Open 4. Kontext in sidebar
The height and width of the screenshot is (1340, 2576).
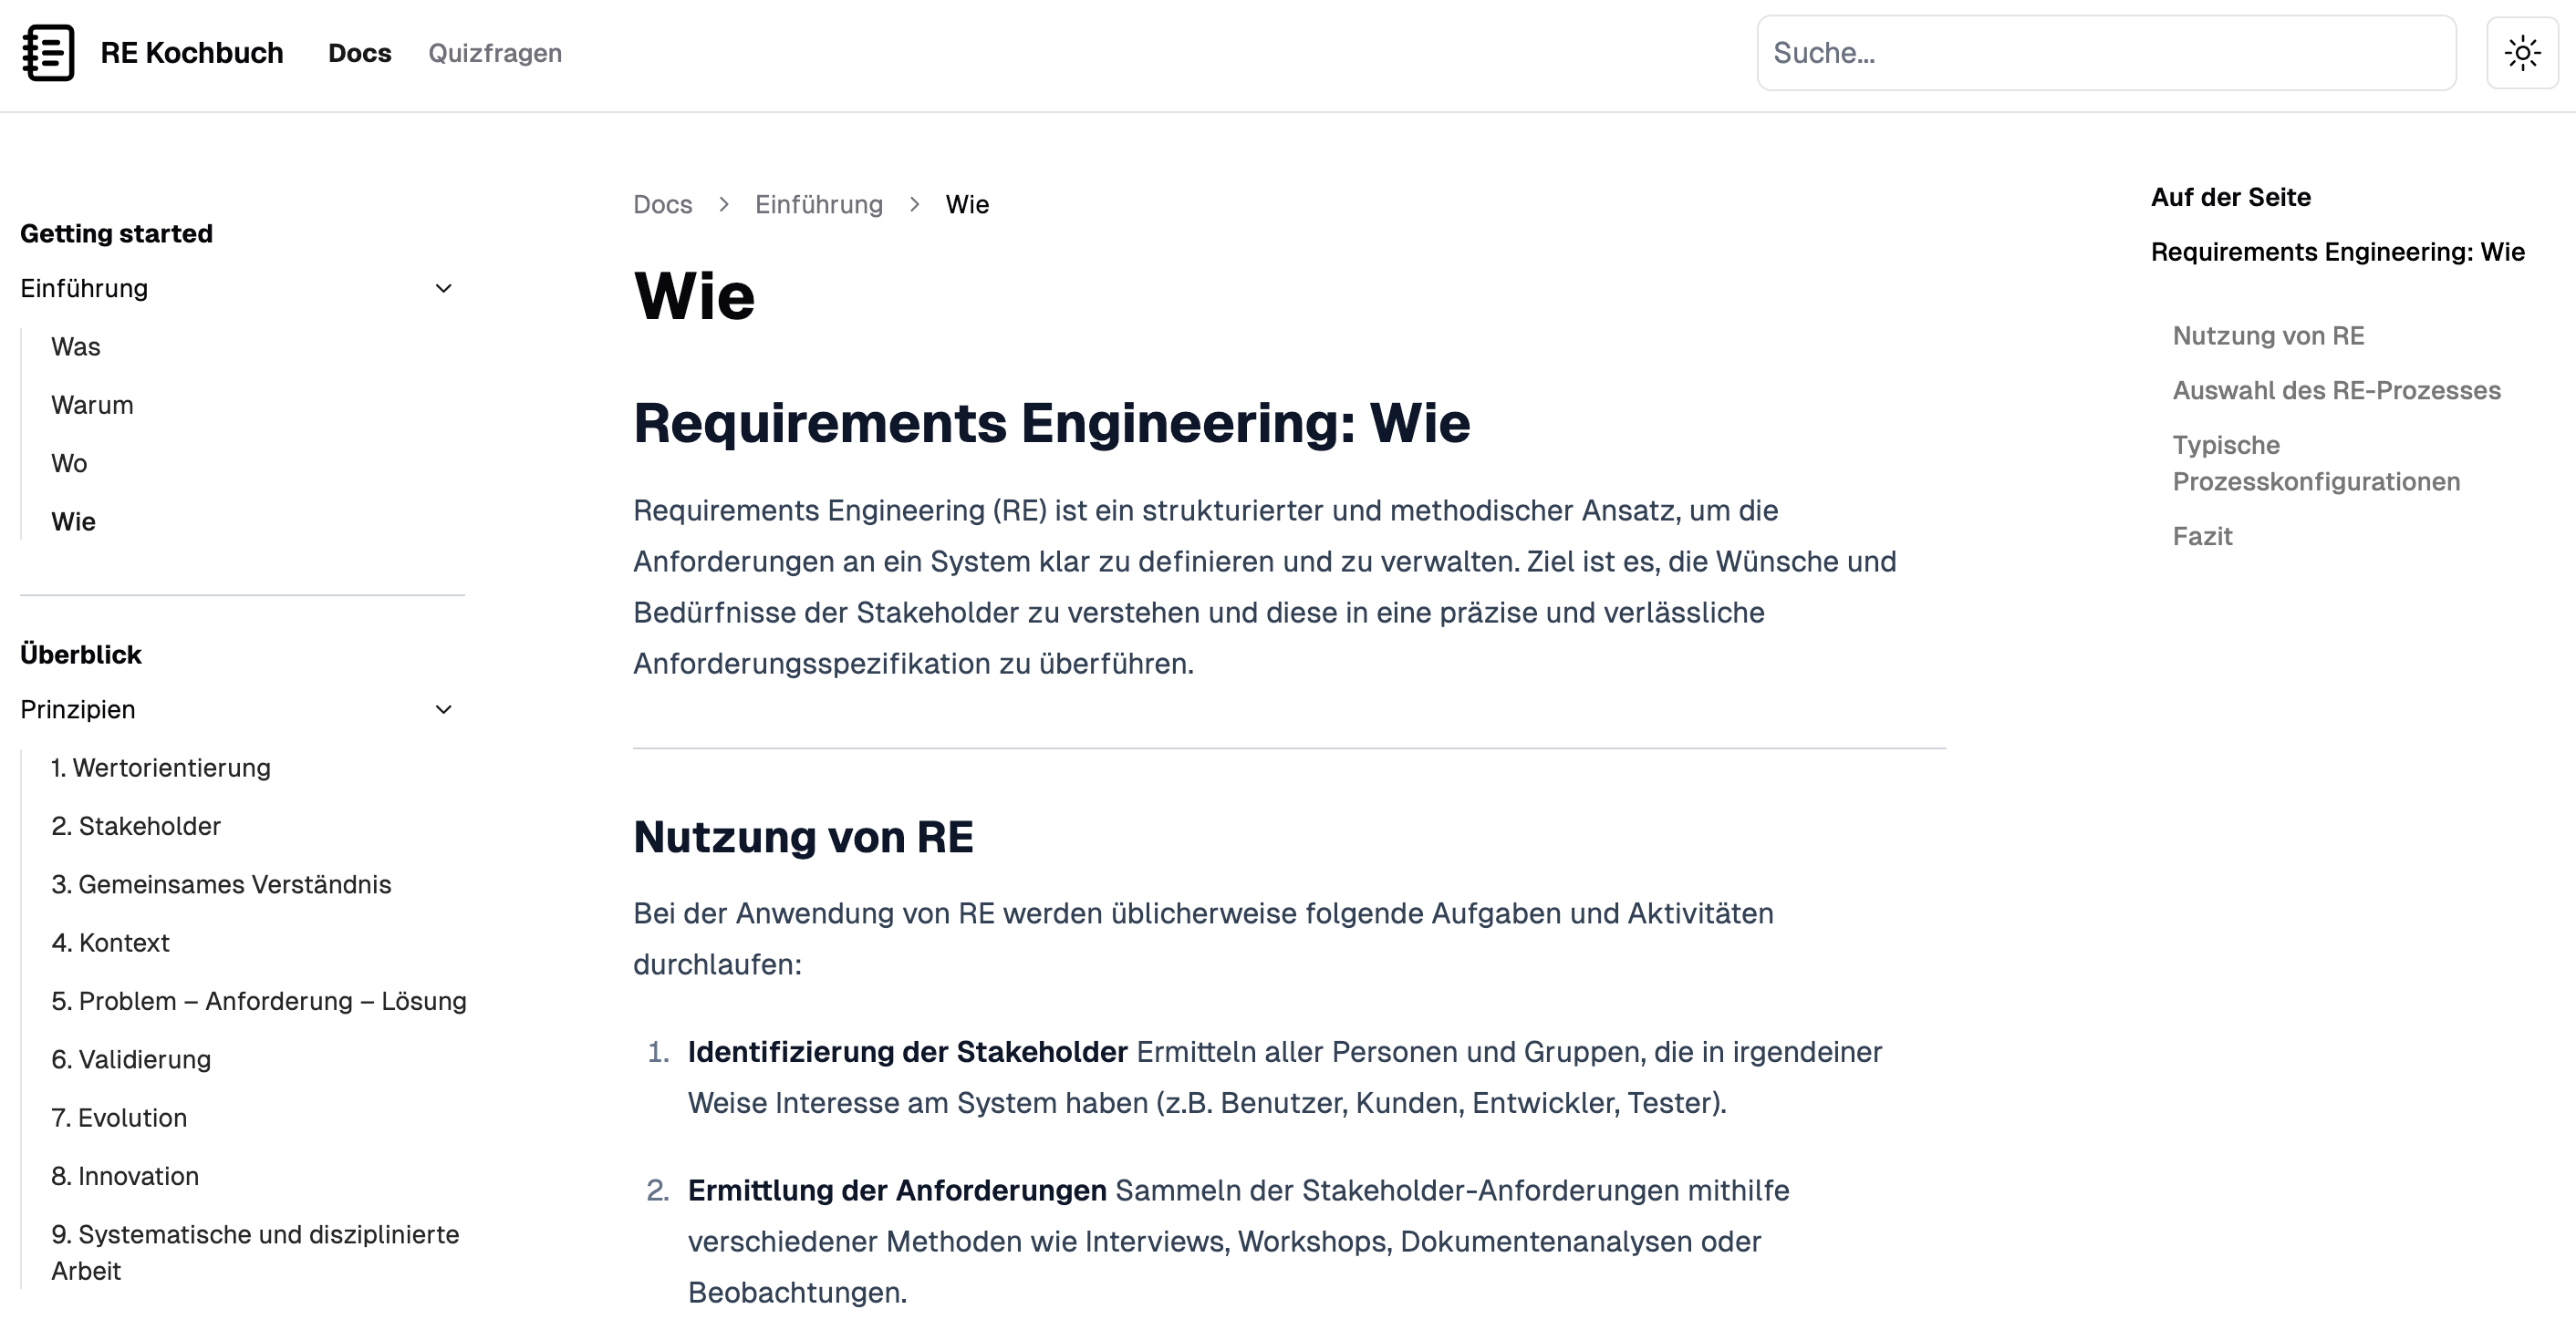110,943
